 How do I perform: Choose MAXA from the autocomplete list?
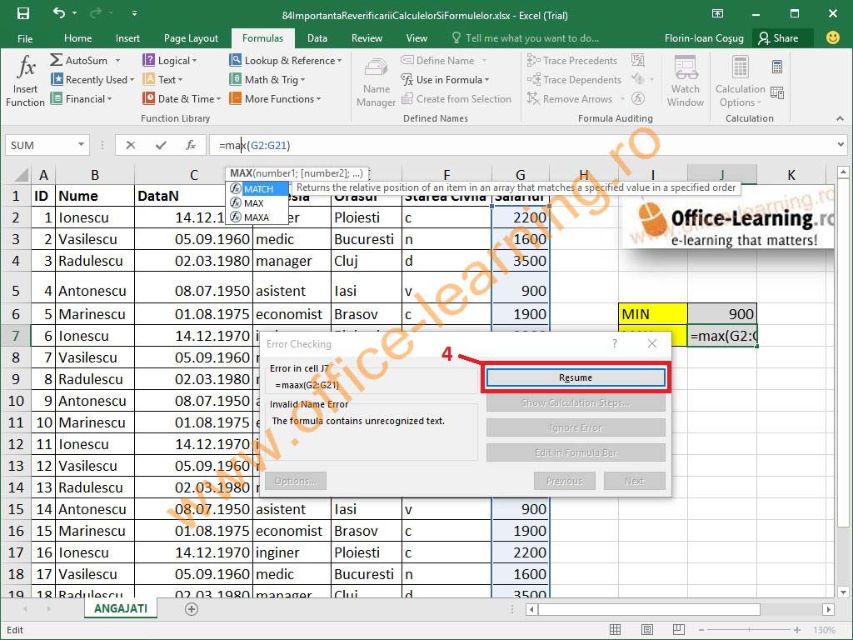pyautogui.click(x=257, y=217)
